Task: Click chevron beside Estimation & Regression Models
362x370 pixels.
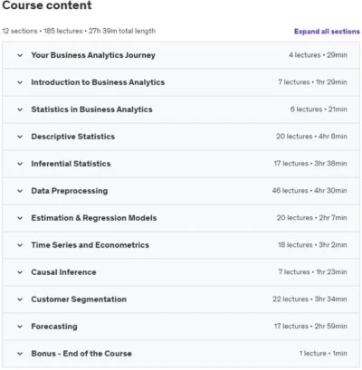Action: click(20, 218)
